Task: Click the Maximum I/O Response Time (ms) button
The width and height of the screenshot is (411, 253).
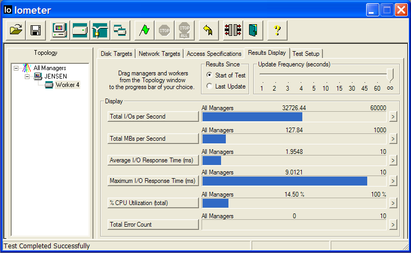Action: (x=153, y=181)
